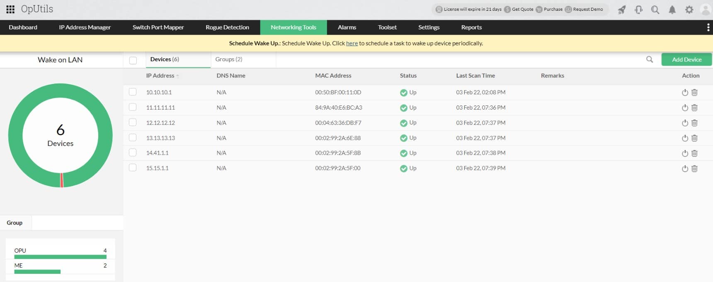Click the red segment of devices donut chart
Image resolution: width=713 pixels, height=282 pixels.
point(62,180)
